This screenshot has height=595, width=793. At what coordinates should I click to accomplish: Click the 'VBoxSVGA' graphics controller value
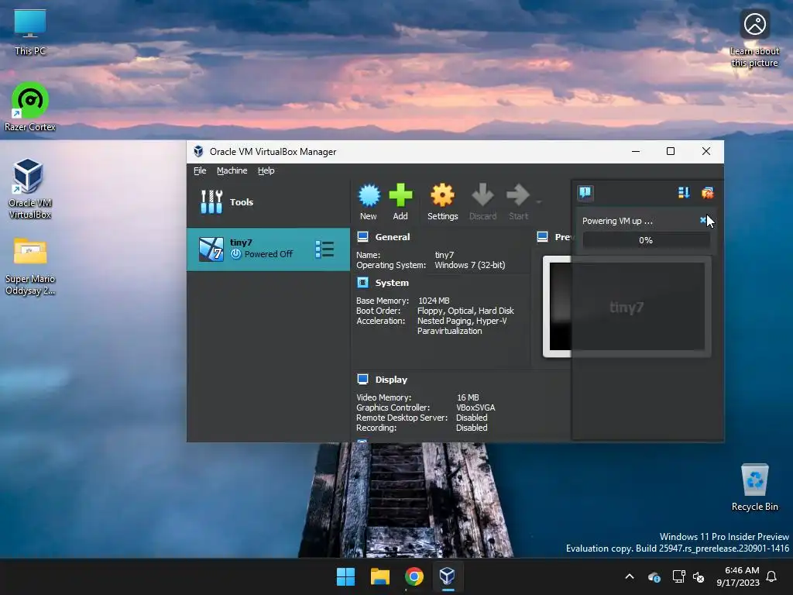click(x=475, y=408)
